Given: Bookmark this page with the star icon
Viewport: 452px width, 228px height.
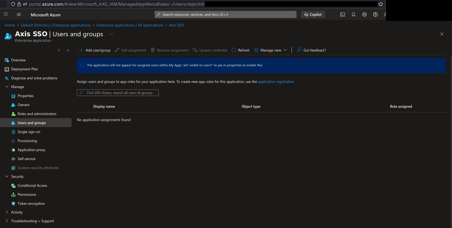Looking at the screenshot, I should click(381, 4).
